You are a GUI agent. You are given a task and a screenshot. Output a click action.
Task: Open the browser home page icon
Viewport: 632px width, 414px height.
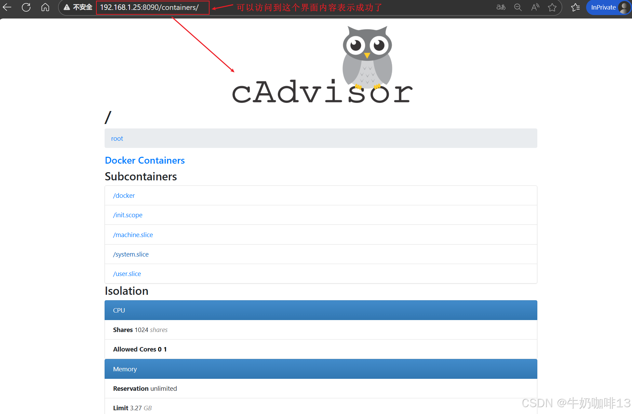point(45,7)
